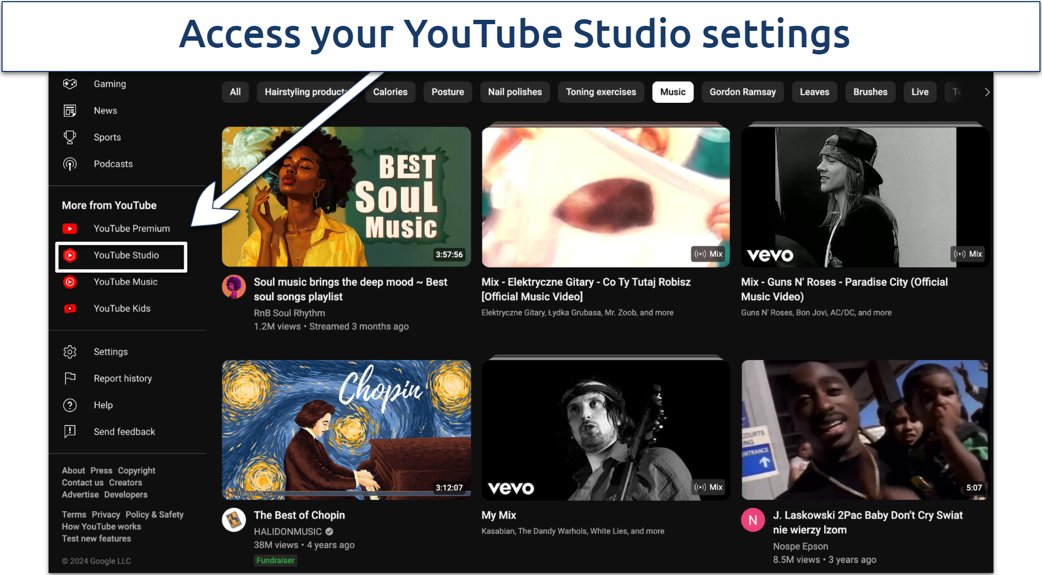Click the Mix badge on Guns N' Roses video
Image resolution: width=1042 pixels, height=575 pixels.
coord(968,253)
